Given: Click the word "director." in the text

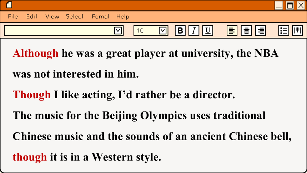Looking at the screenshot, I should point(214,95).
